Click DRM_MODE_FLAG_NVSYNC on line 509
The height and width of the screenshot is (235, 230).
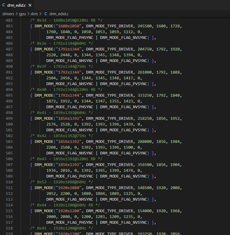[123, 176]
